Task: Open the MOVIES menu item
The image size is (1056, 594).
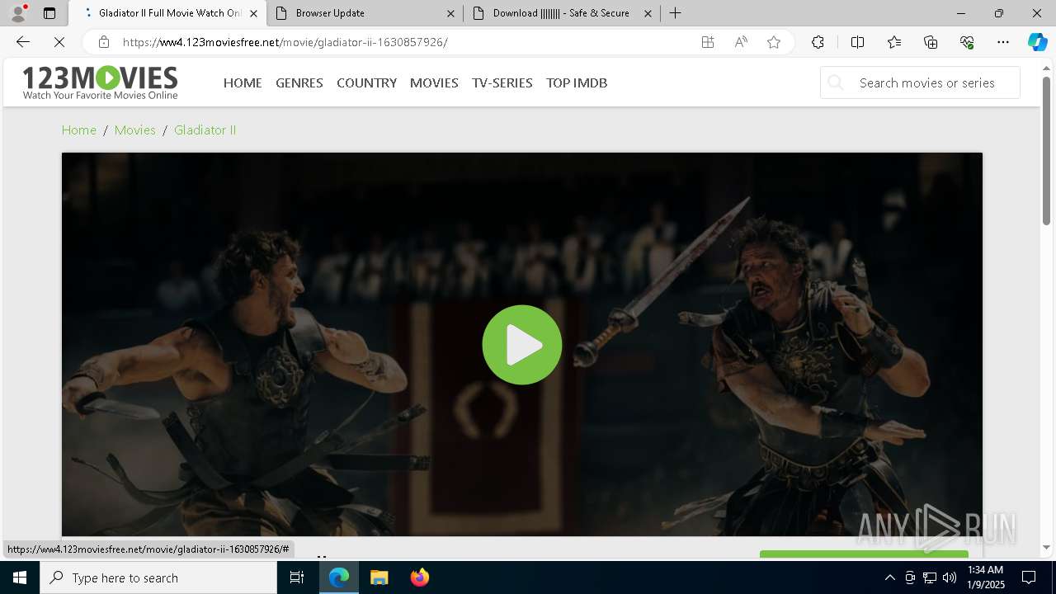Action: point(434,82)
